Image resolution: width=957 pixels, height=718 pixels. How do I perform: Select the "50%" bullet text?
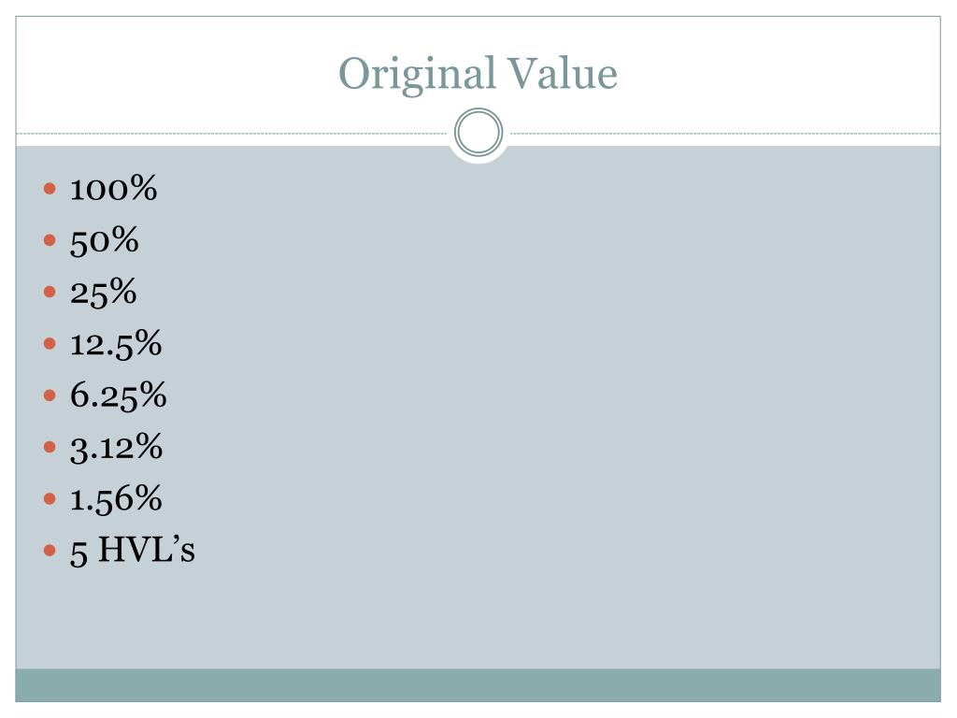pos(104,241)
